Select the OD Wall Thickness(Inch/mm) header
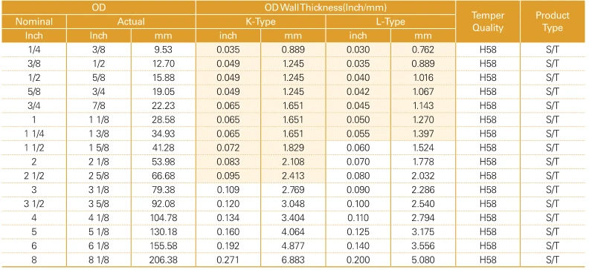 (x=326, y=7)
